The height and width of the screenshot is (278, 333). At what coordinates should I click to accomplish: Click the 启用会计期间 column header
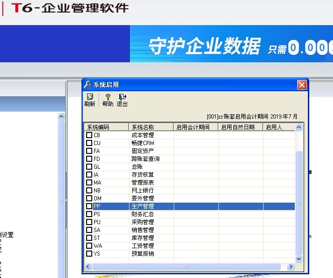point(196,127)
